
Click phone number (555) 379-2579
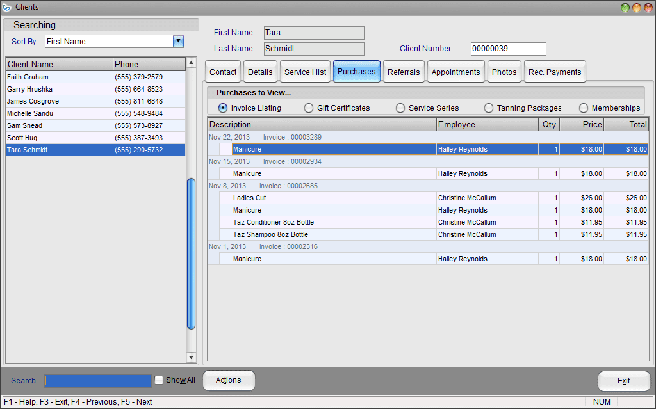coord(138,77)
